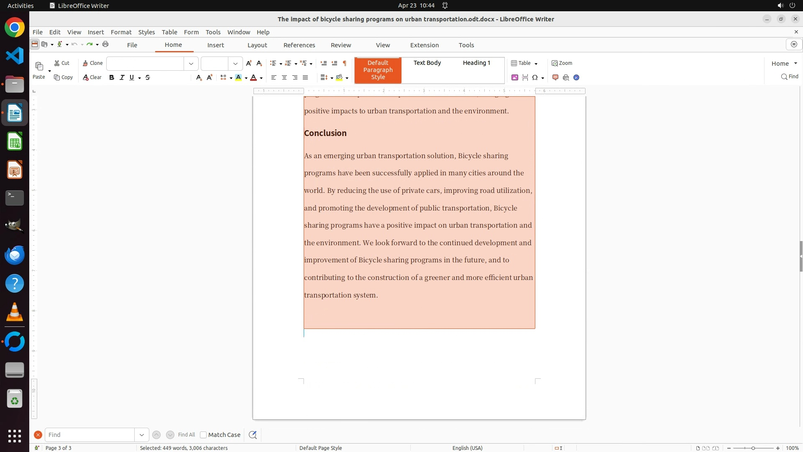Open the Table dropdown arrow
803x452 pixels.
[x=536, y=64]
